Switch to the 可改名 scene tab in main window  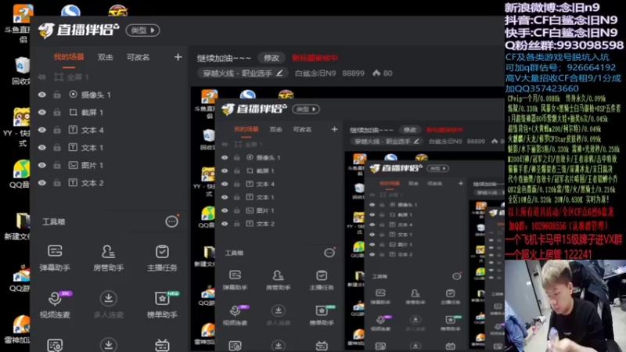(139, 57)
